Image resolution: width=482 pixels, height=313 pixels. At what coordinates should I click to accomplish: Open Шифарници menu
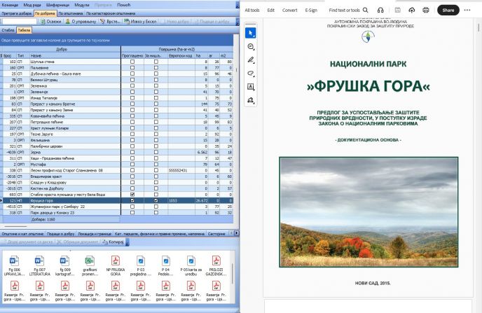coord(57,5)
